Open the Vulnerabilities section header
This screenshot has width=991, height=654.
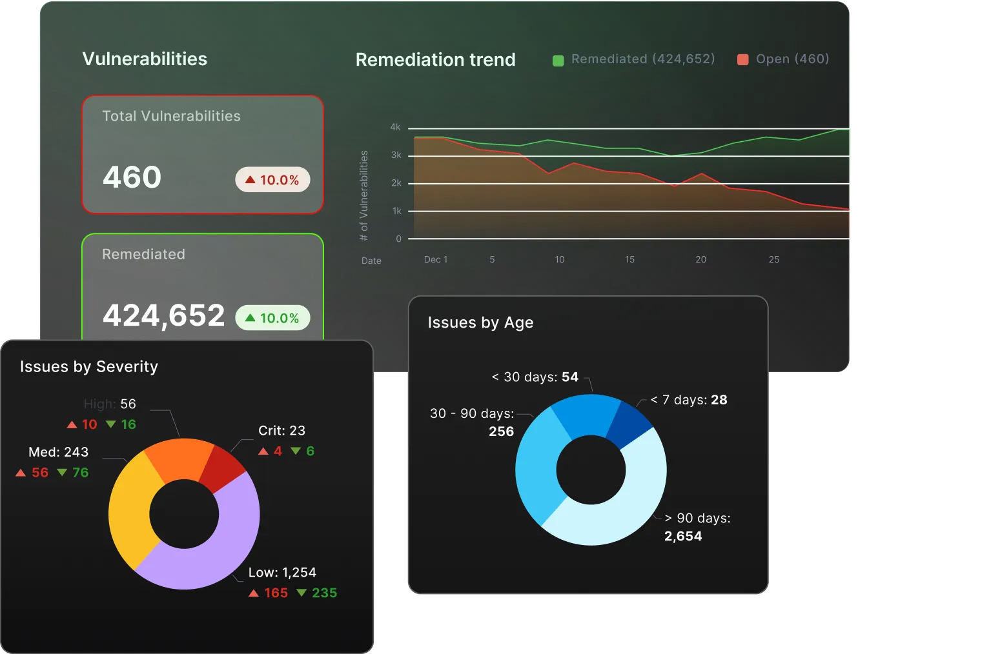pyautogui.click(x=144, y=59)
